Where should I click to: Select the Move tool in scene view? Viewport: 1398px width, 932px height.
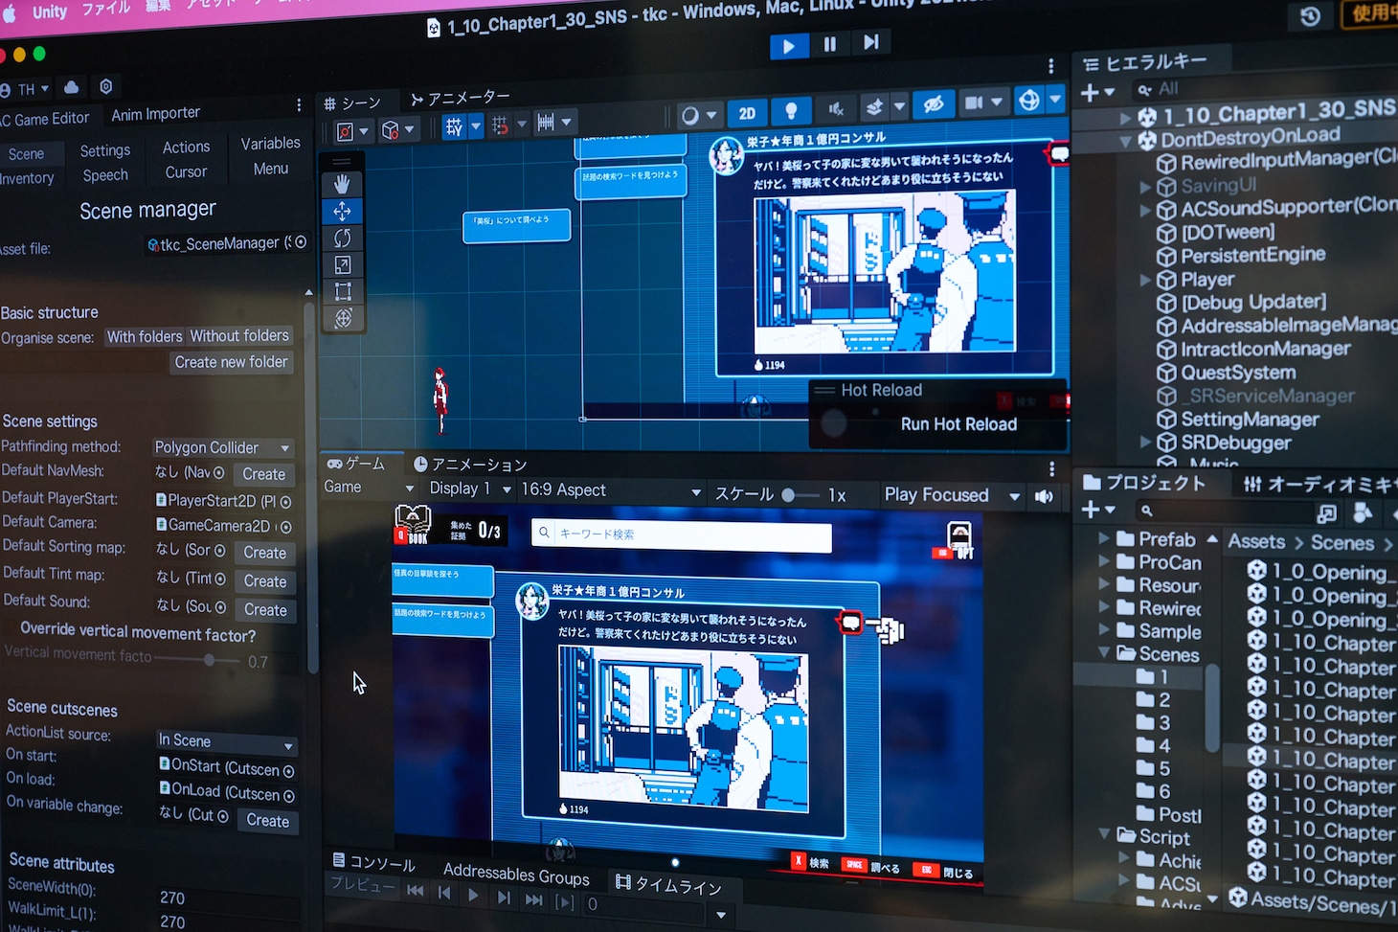(342, 211)
